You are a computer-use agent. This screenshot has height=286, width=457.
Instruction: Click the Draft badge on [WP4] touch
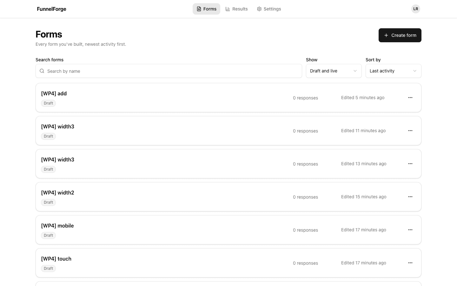coord(48,269)
